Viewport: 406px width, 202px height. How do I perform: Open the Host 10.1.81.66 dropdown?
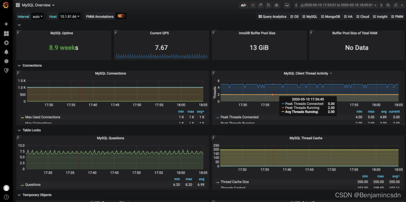tap(70, 17)
